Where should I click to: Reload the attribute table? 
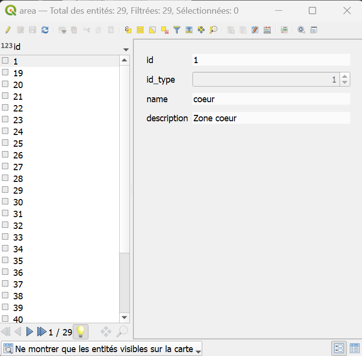(x=45, y=30)
